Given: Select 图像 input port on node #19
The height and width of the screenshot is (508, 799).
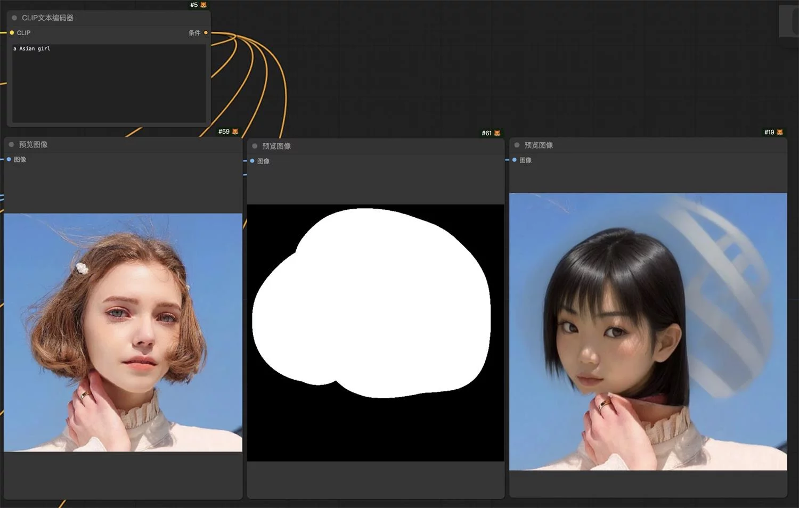Looking at the screenshot, I should pos(515,160).
